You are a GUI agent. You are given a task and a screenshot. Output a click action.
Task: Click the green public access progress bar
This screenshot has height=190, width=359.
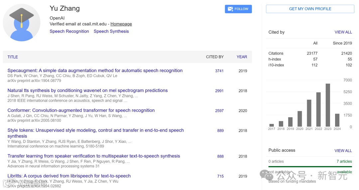coord(310,166)
